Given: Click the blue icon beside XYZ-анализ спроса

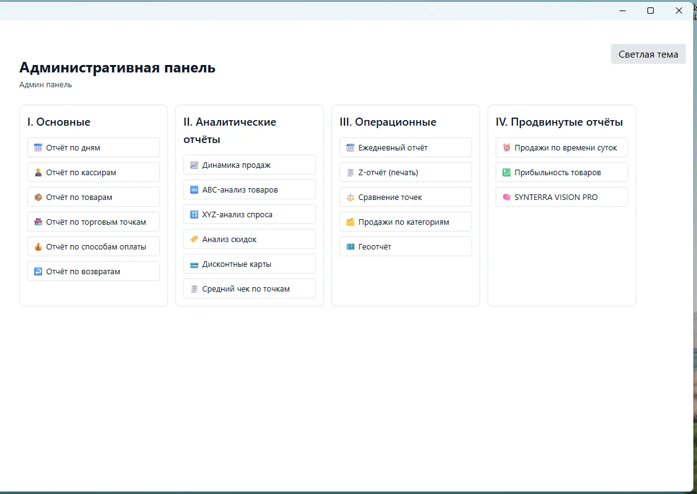Looking at the screenshot, I should 195,215.
